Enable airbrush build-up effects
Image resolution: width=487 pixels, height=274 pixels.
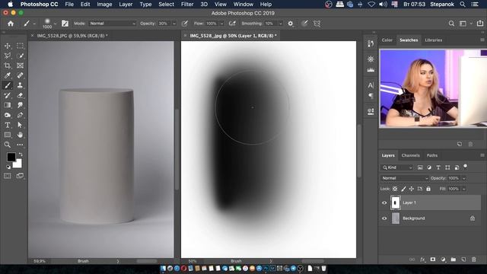pos(232,24)
